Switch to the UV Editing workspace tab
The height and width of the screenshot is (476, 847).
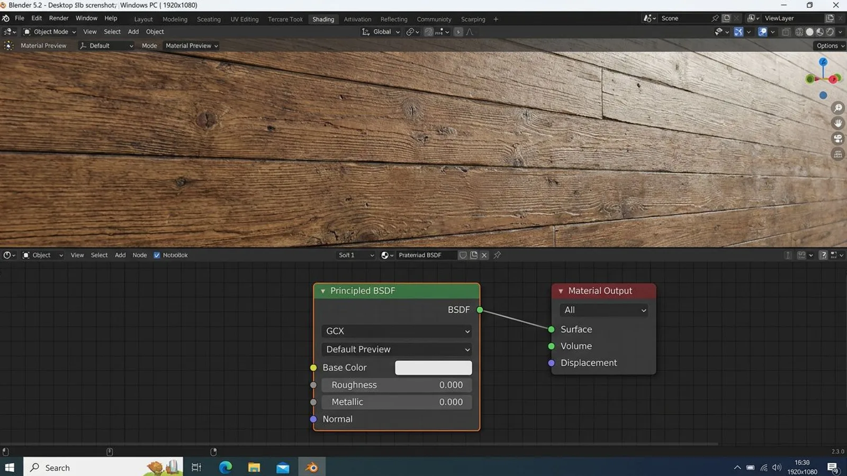(x=245, y=19)
